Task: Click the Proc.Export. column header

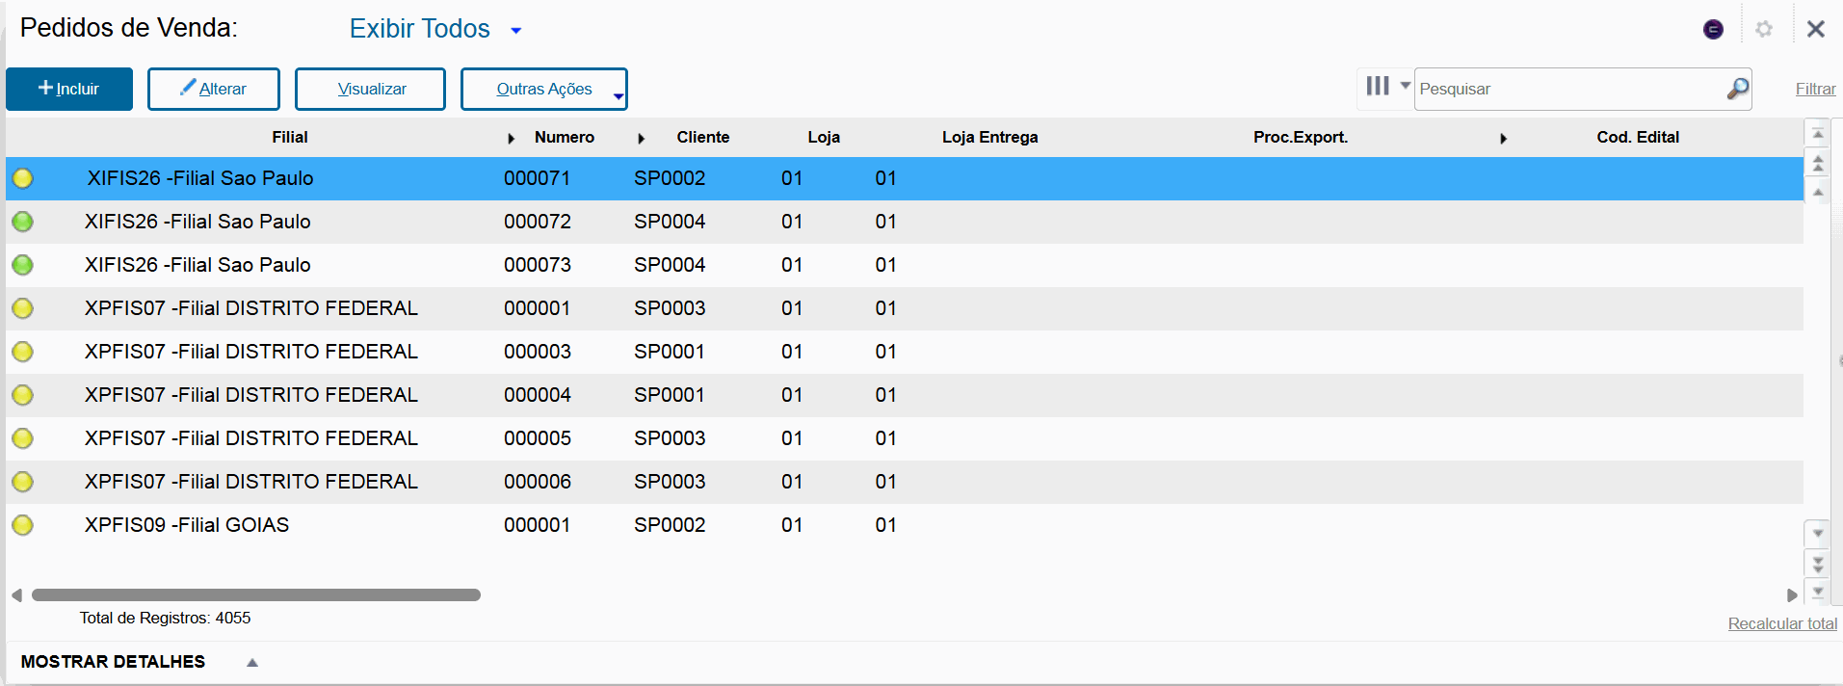Action: point(1301,137)
